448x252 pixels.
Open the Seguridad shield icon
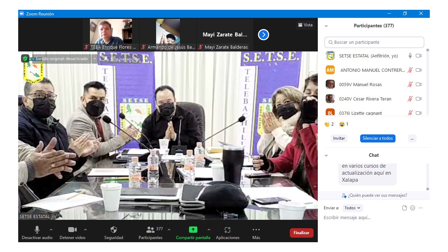click(113, 230)
